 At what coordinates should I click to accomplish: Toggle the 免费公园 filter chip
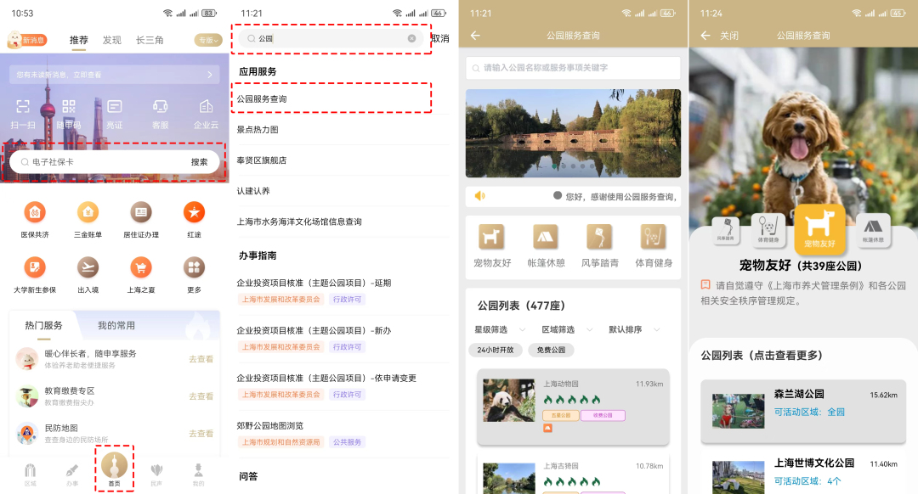point(551,350)
